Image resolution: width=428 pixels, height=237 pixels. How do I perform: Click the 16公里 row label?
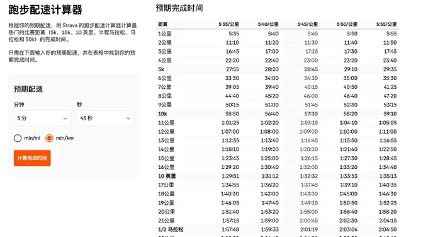166,167
